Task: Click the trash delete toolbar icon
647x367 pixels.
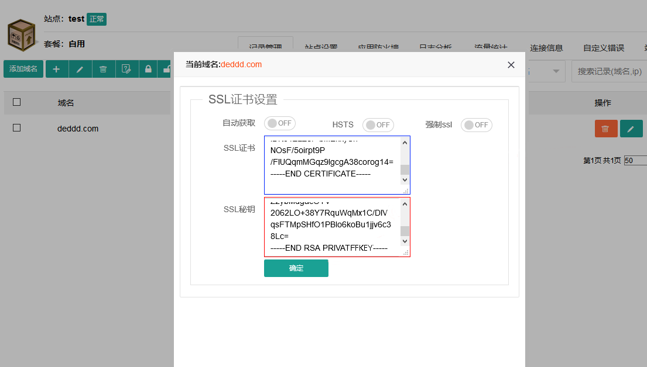Action: 103,69
